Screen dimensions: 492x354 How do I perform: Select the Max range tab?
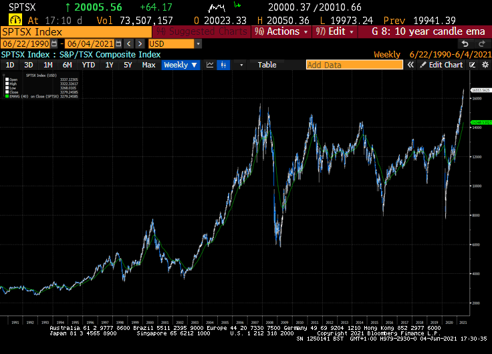coord(148,65)
